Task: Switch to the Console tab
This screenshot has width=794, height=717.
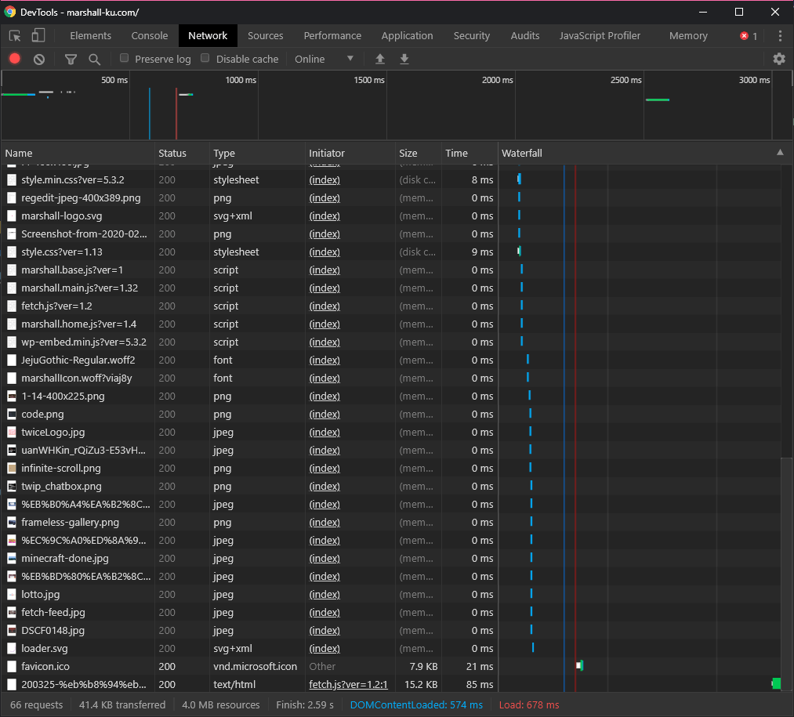Action: point(149,36)
